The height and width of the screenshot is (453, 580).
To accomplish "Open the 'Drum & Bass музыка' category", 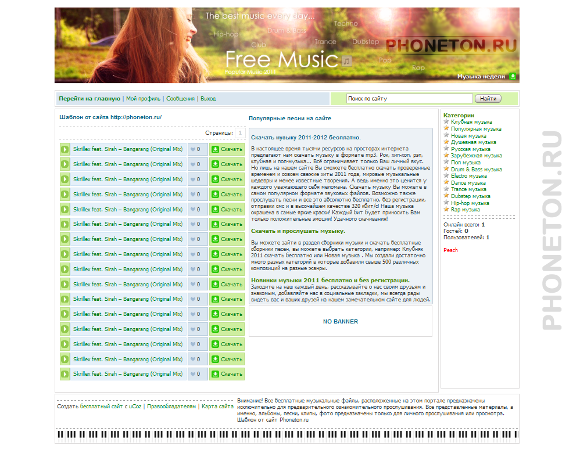I will (x=476, y=170).
